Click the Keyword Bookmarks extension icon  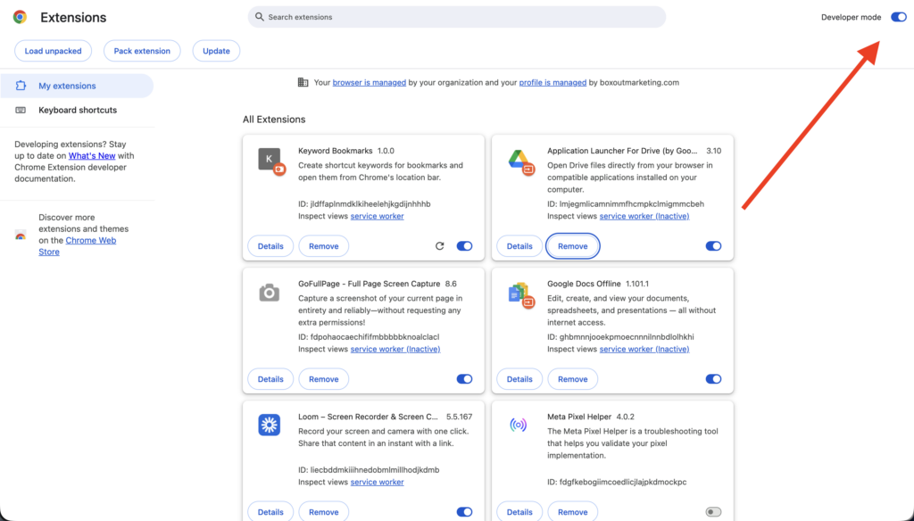(x=270, y=161)
